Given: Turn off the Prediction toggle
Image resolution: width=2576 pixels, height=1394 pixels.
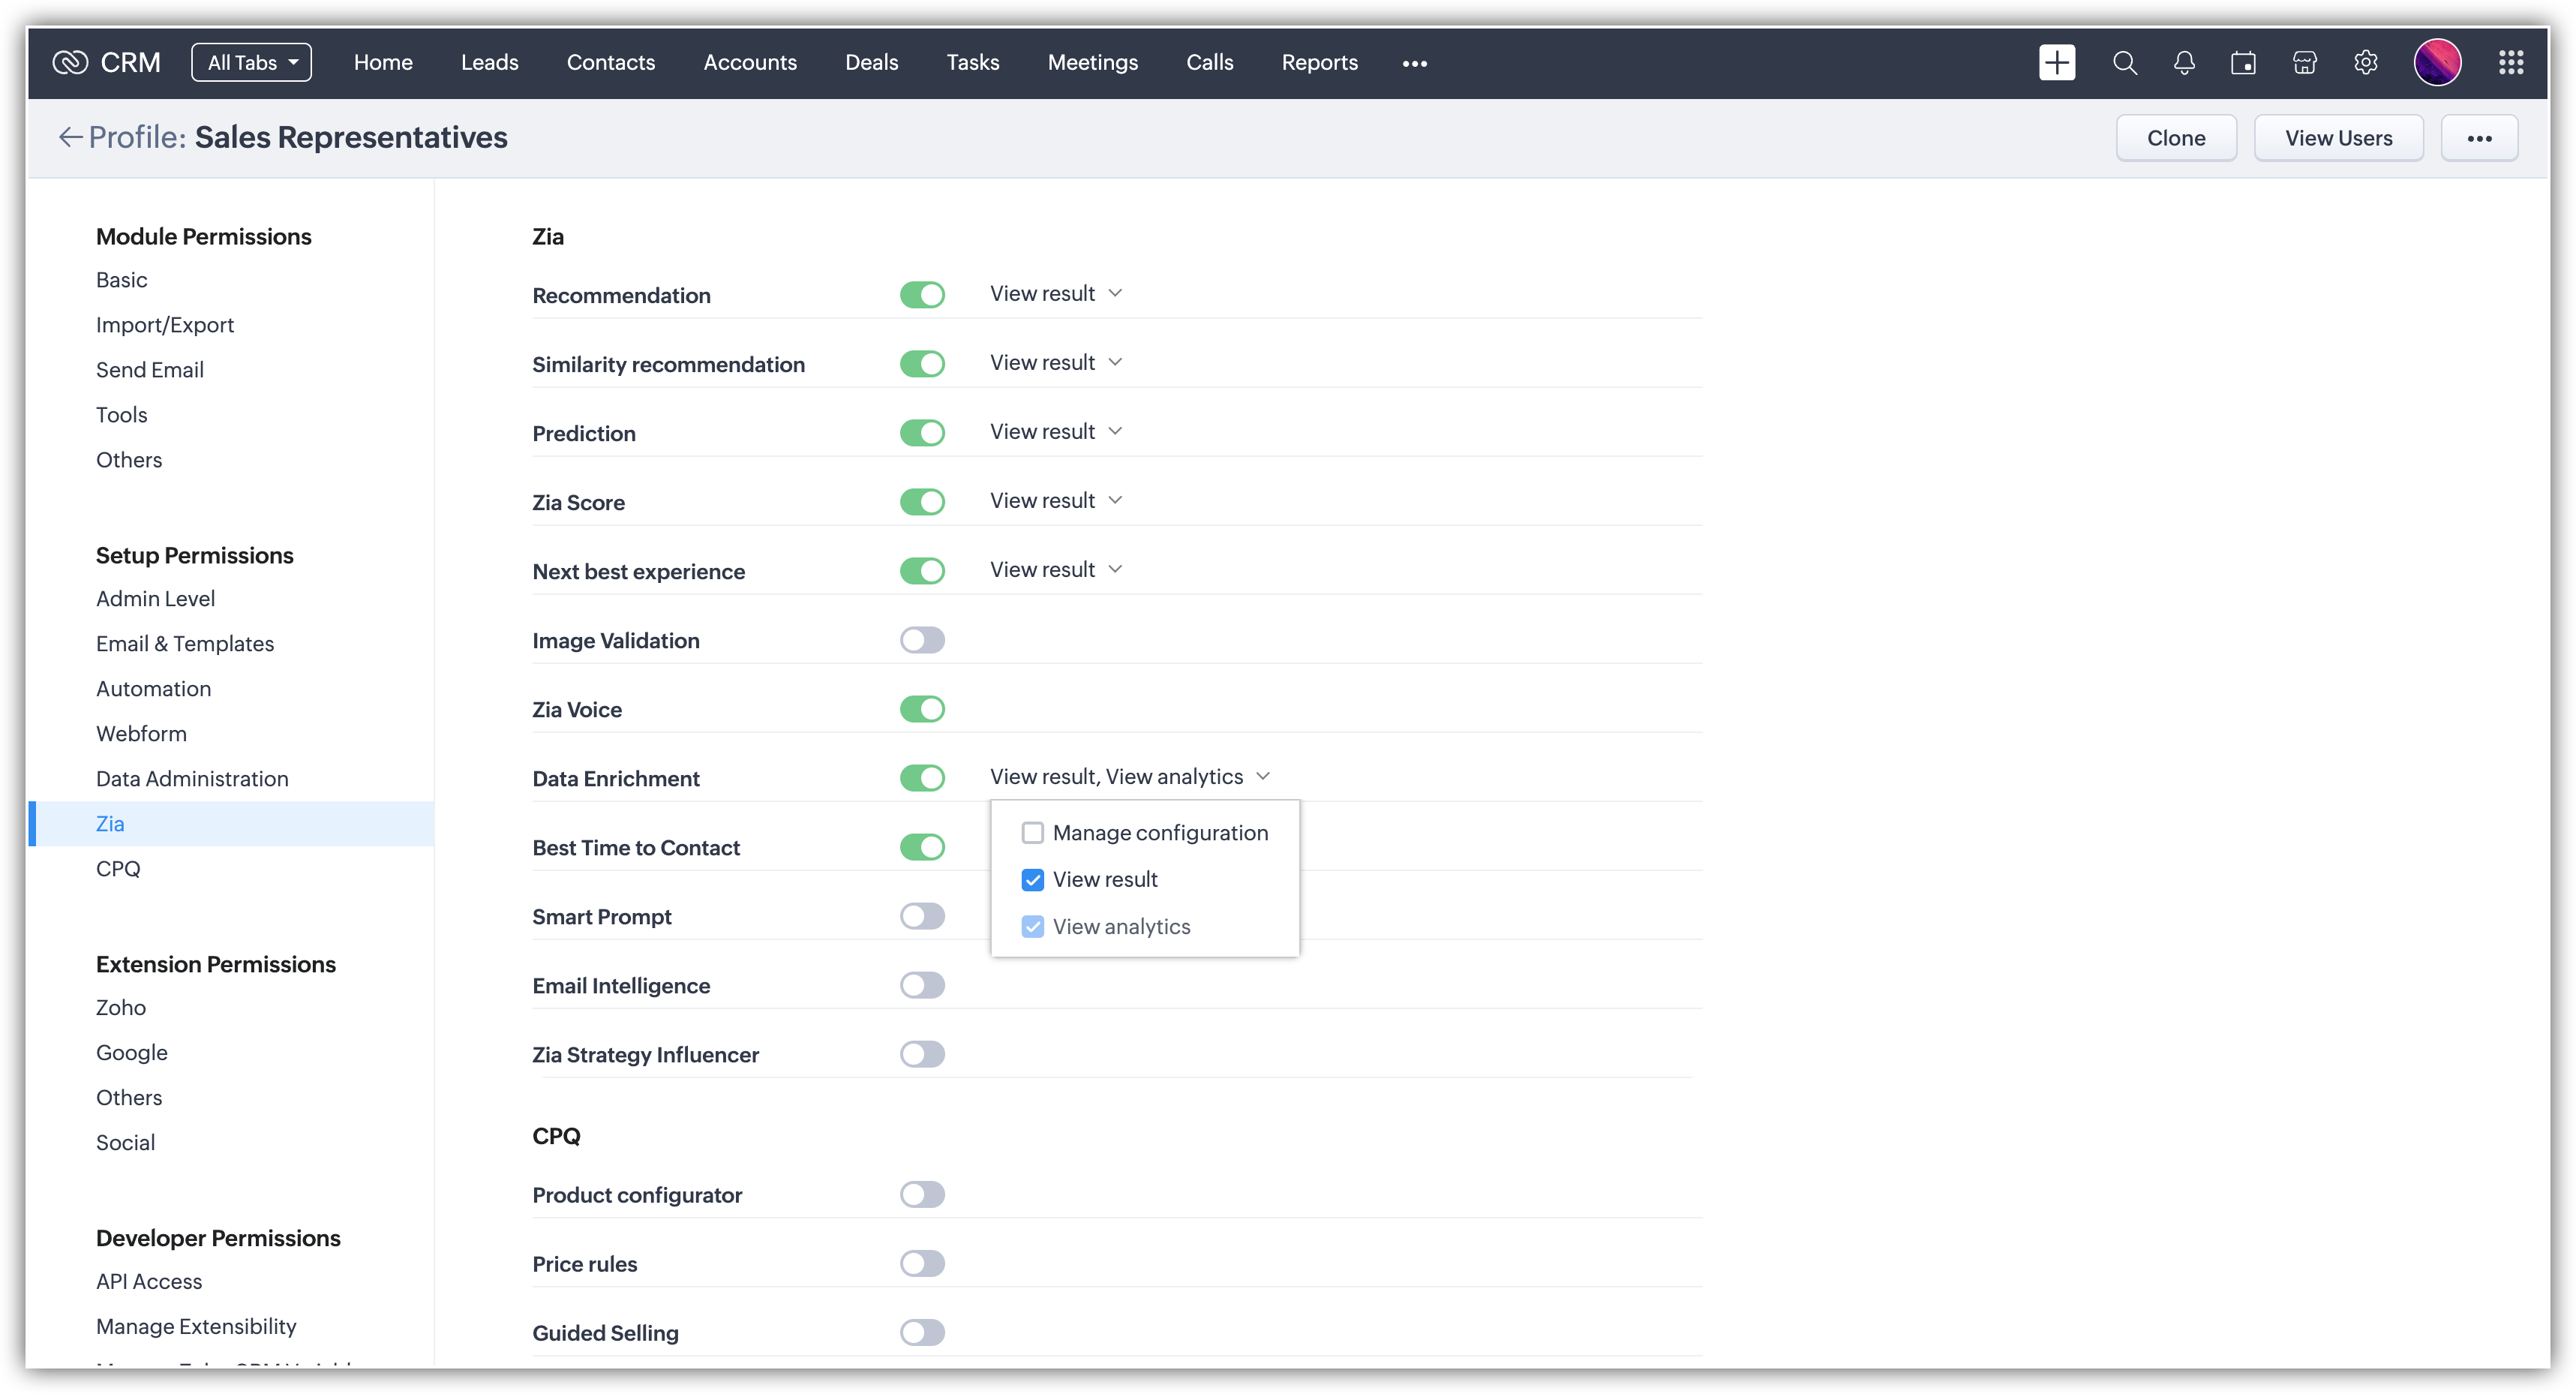Looking at the screenshot, I should tap(922, 433).
